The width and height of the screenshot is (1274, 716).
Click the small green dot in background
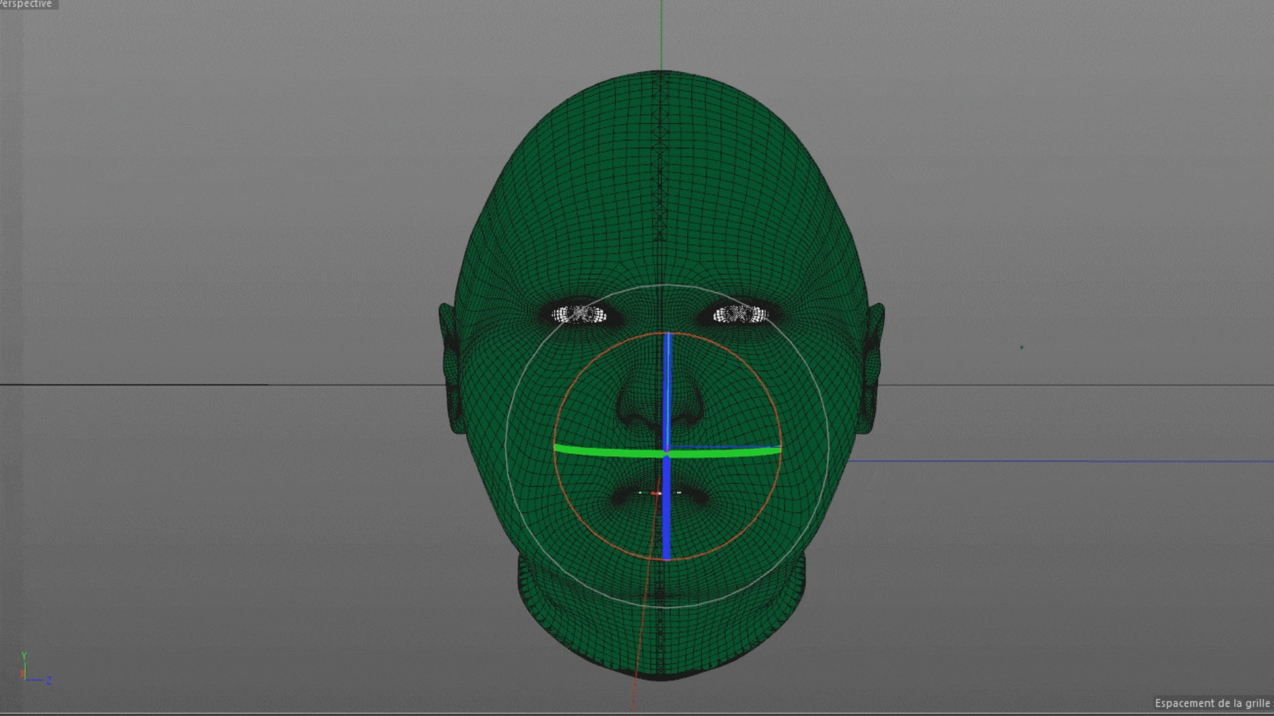point(1021,347)
